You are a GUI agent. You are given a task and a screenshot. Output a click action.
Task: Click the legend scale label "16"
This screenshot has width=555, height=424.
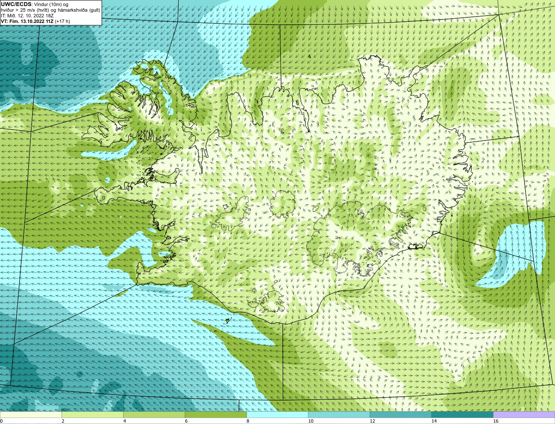coord(496,421)
